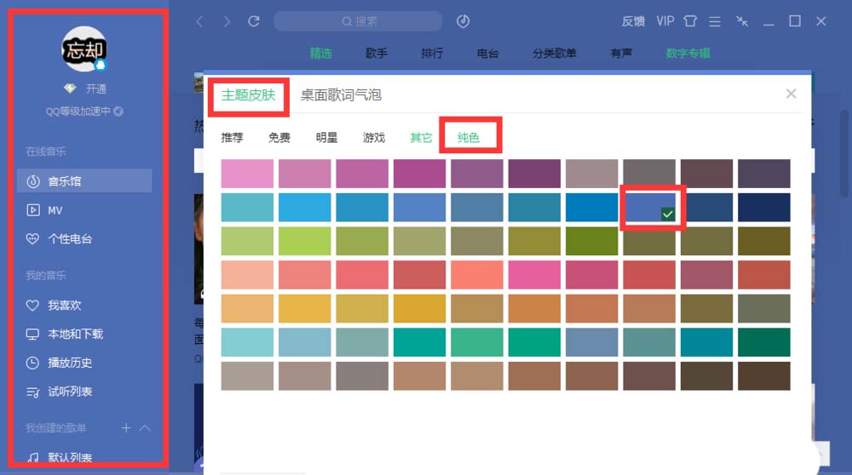Click 开通 link under avatar
Screen dimensions: 852x475
pyautogui.click(x=95, y=89)
